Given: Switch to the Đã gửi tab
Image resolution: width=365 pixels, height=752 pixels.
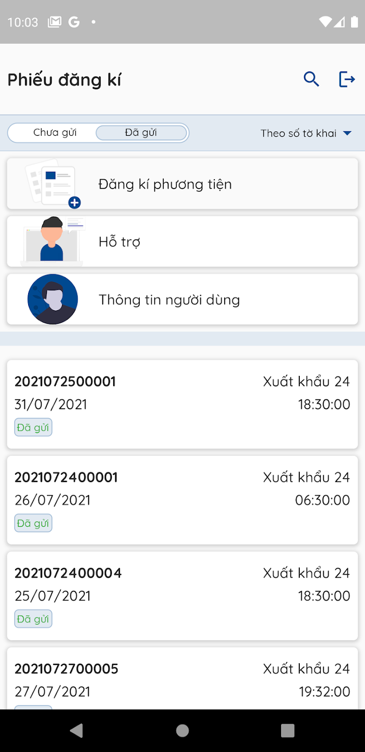Looking at the screenshot, I should pyautogui.click(x=141, y=133).
